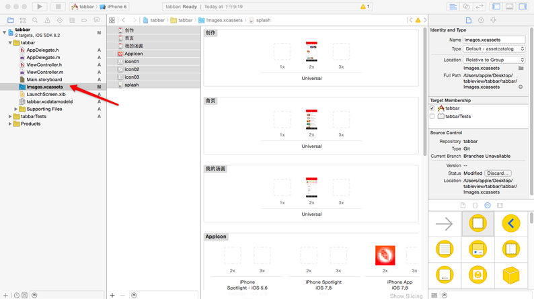This screenshot has width=534, height=299.
Task: Go back in editor history
Action: [124, 20]
